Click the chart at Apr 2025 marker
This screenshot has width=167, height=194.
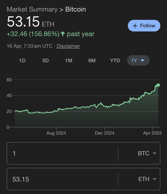coord(152,133)
